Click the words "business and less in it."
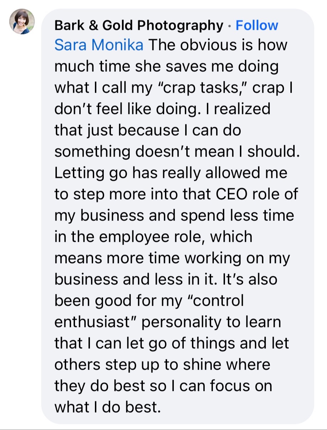Screen dimensions: 327x430 click(136, 279)
